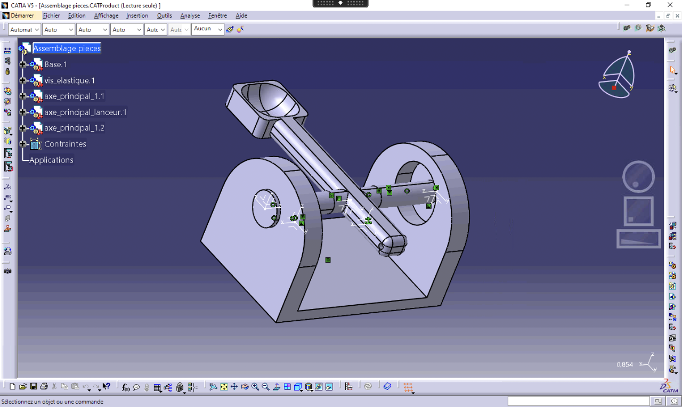Open the Insertion menu
This screenshot has height=407, width=682.
coord(137,16)
